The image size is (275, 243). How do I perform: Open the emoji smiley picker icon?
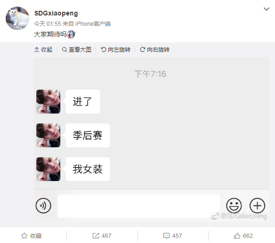point(234,205)
